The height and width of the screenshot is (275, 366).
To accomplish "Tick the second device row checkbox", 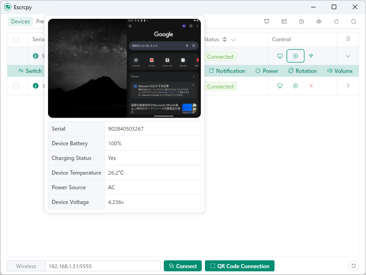I will (16, 86).
